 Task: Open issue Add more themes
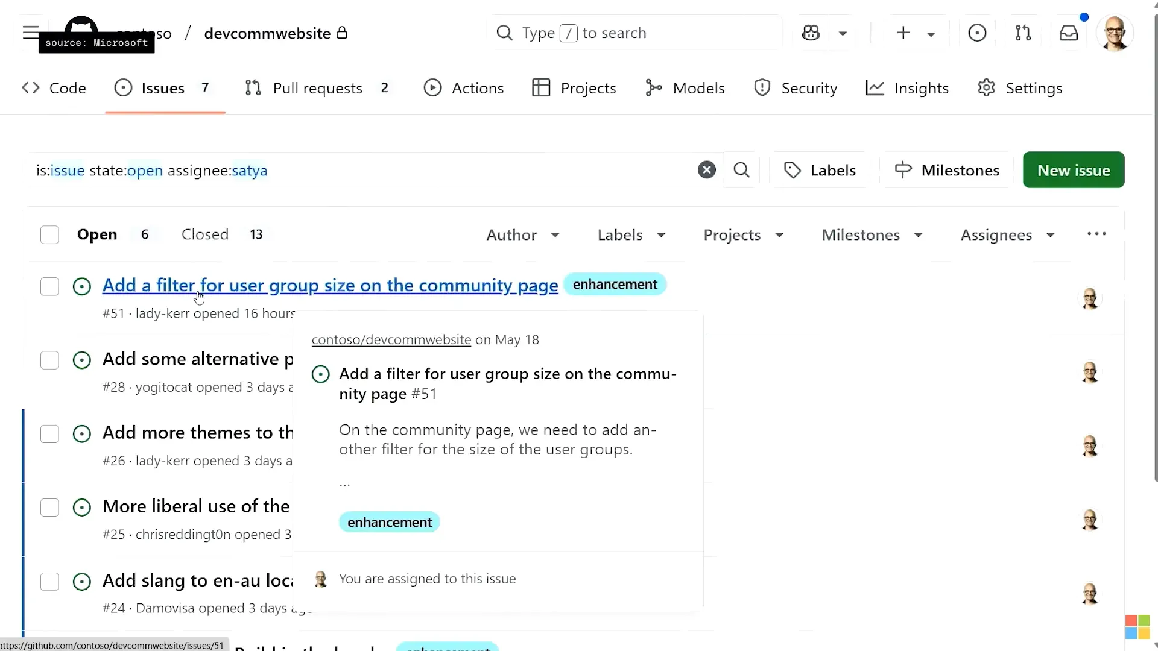click(198, 433)
